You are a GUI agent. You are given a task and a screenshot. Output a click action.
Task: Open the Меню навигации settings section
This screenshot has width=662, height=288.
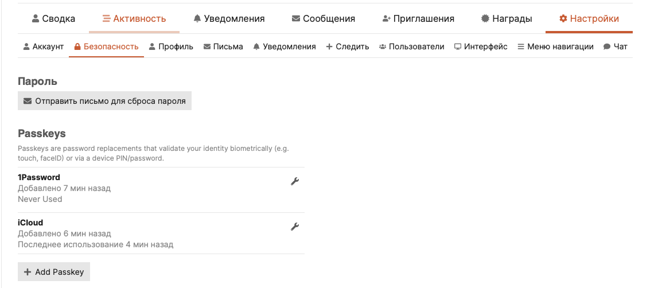555,46
